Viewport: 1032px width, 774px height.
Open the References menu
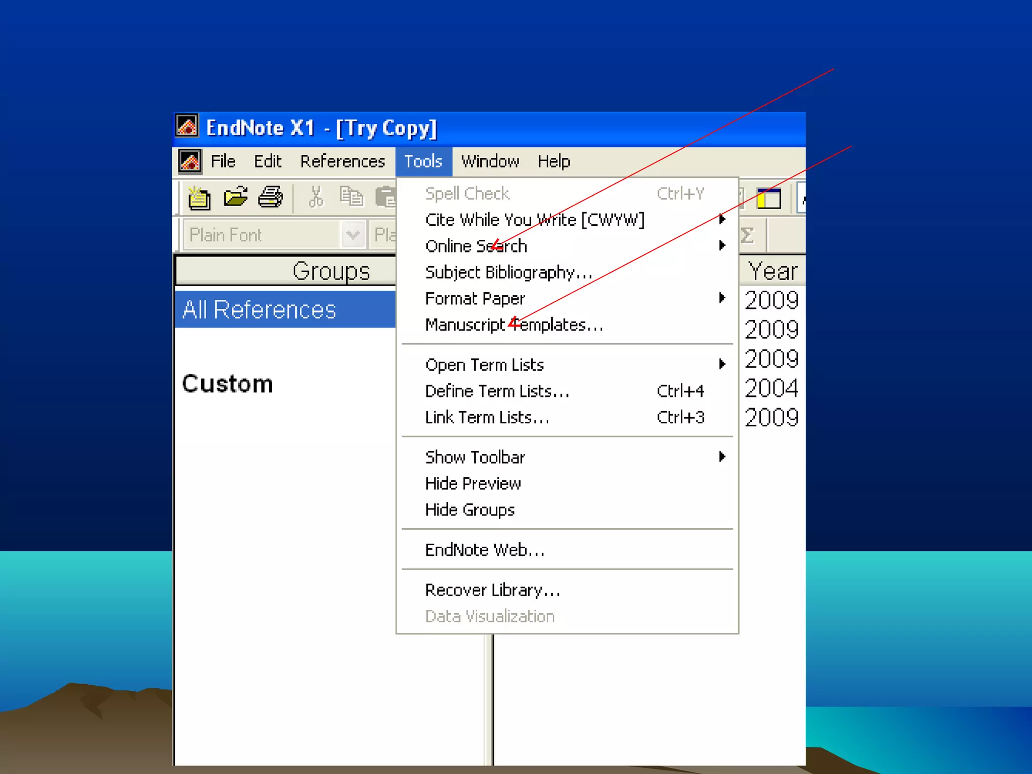coord(342,161)
